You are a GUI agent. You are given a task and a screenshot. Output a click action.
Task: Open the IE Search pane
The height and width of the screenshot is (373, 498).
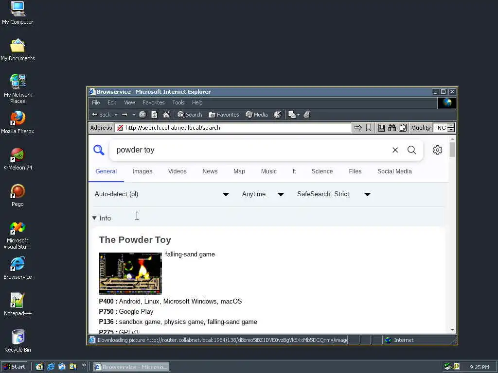[190, 115]
